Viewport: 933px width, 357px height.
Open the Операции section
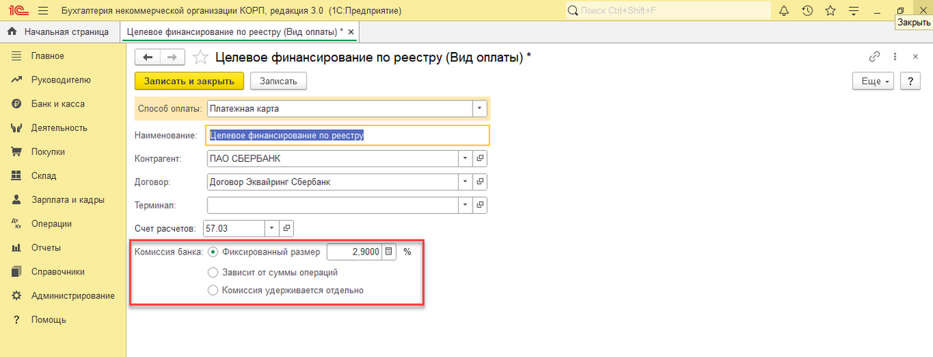[51, 224]
